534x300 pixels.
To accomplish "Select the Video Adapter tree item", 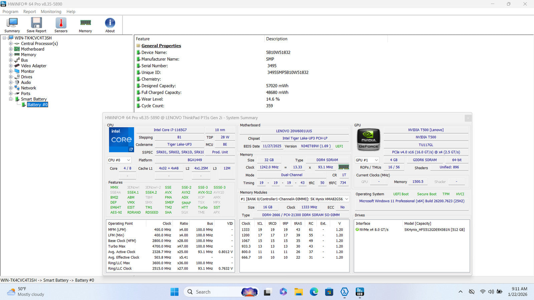I will (x=34, y=66).
